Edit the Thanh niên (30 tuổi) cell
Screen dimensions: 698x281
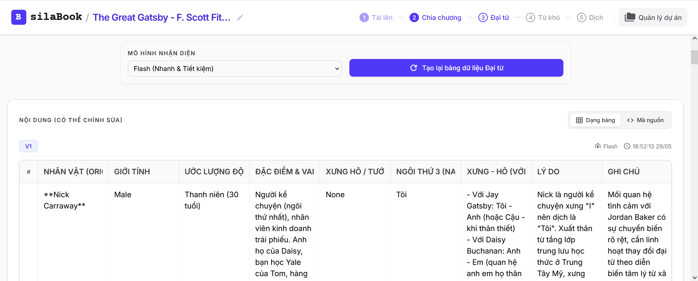pos(214,232)
